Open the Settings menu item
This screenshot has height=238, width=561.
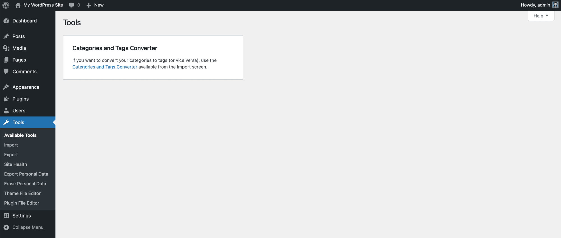click(x=22, y=216)
